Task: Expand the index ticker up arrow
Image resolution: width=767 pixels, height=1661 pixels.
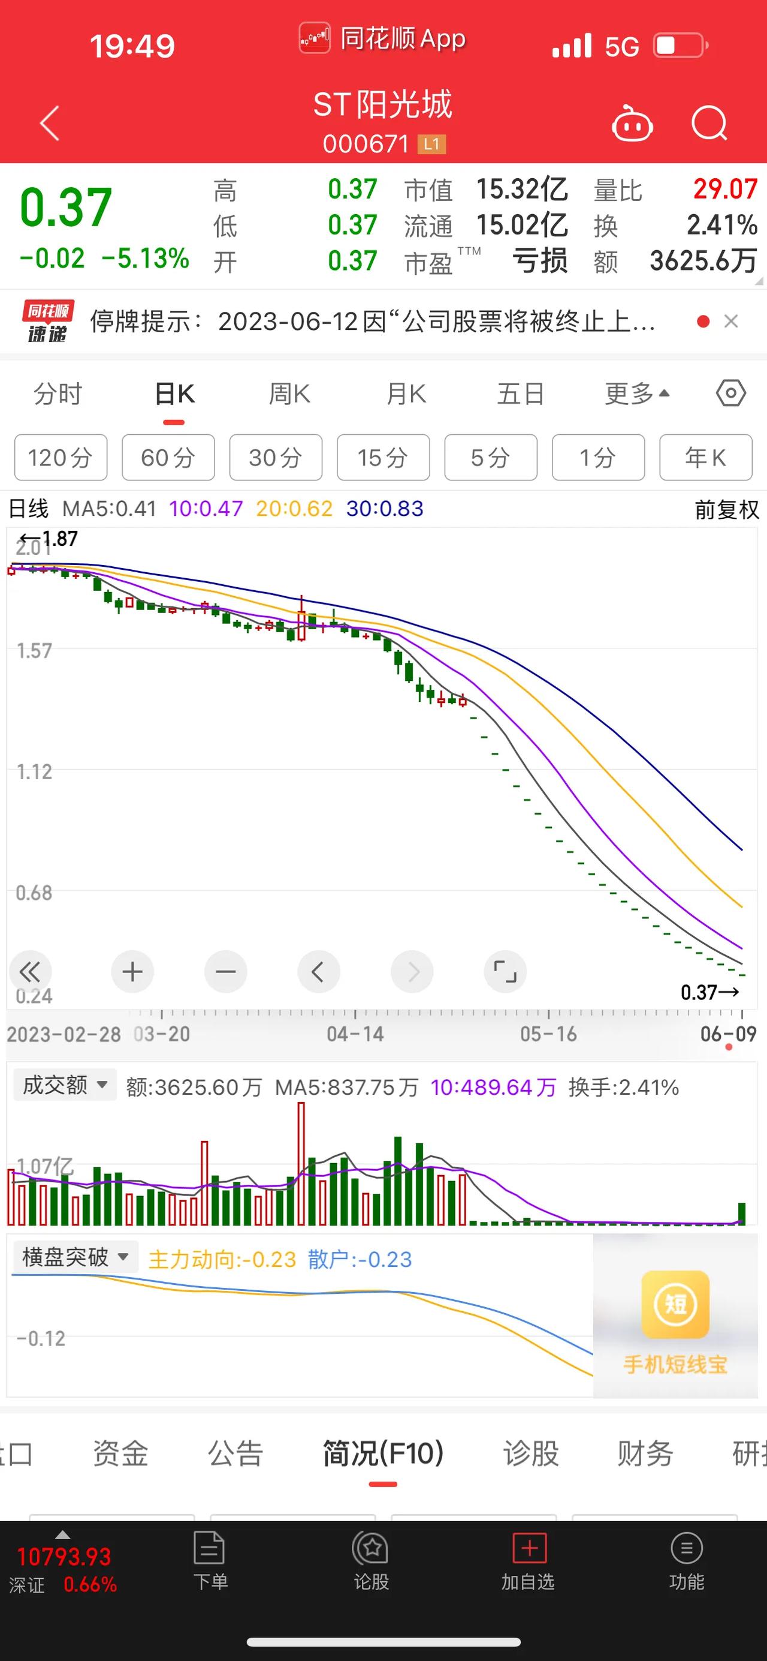Action: (62, 1534)
